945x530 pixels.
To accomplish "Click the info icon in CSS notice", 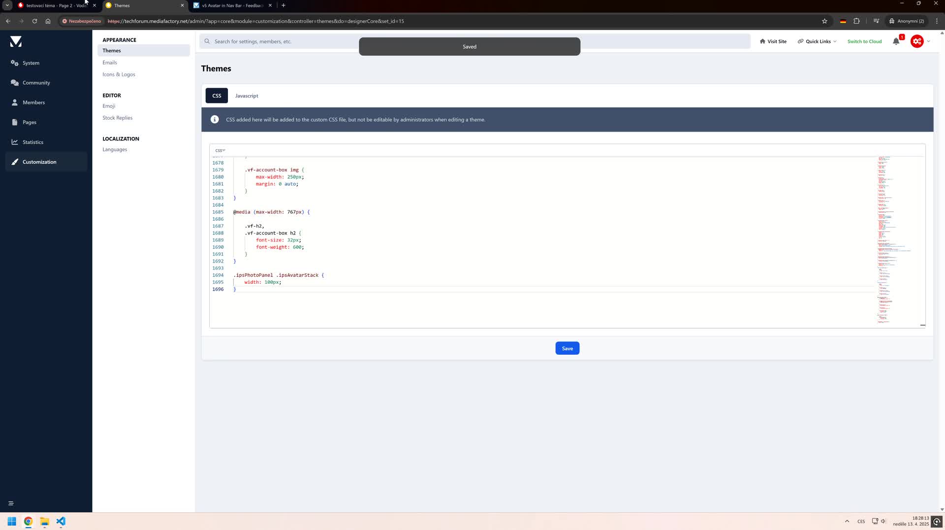I will [x=215, y=120].
